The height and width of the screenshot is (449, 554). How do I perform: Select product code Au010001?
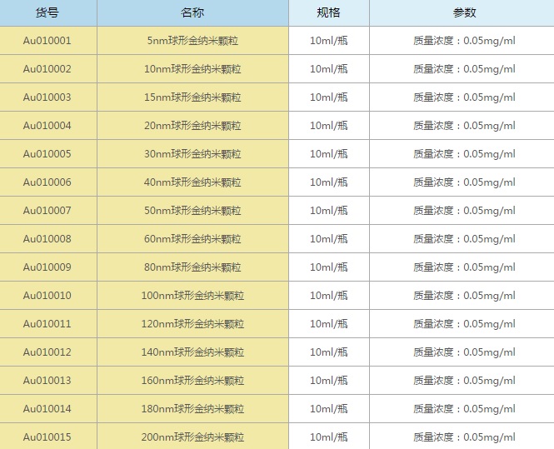pyautogui.click(x=47, y=41)
